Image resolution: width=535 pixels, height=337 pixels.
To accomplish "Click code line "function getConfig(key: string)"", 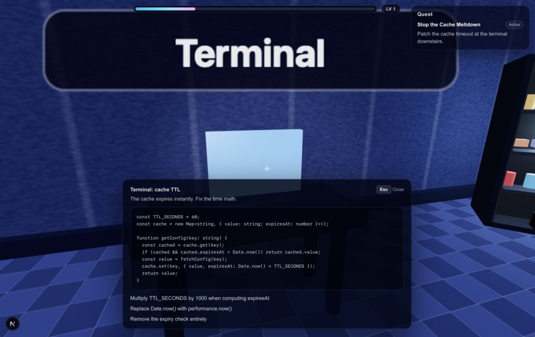I will tap(181, 238).
